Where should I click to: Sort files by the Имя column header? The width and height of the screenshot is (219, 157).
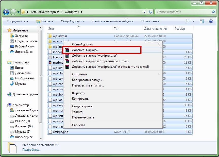click(x=79, y=29)
